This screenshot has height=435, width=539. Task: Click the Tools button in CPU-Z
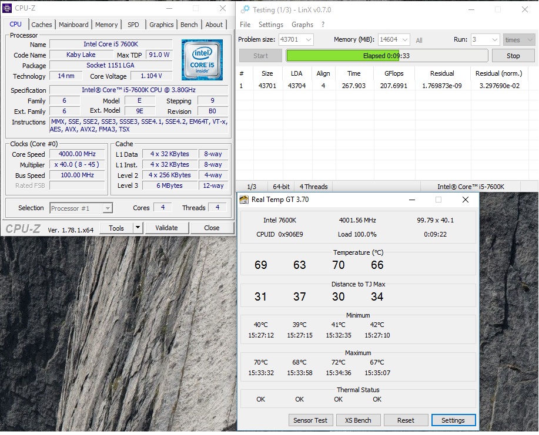(116, 228)
